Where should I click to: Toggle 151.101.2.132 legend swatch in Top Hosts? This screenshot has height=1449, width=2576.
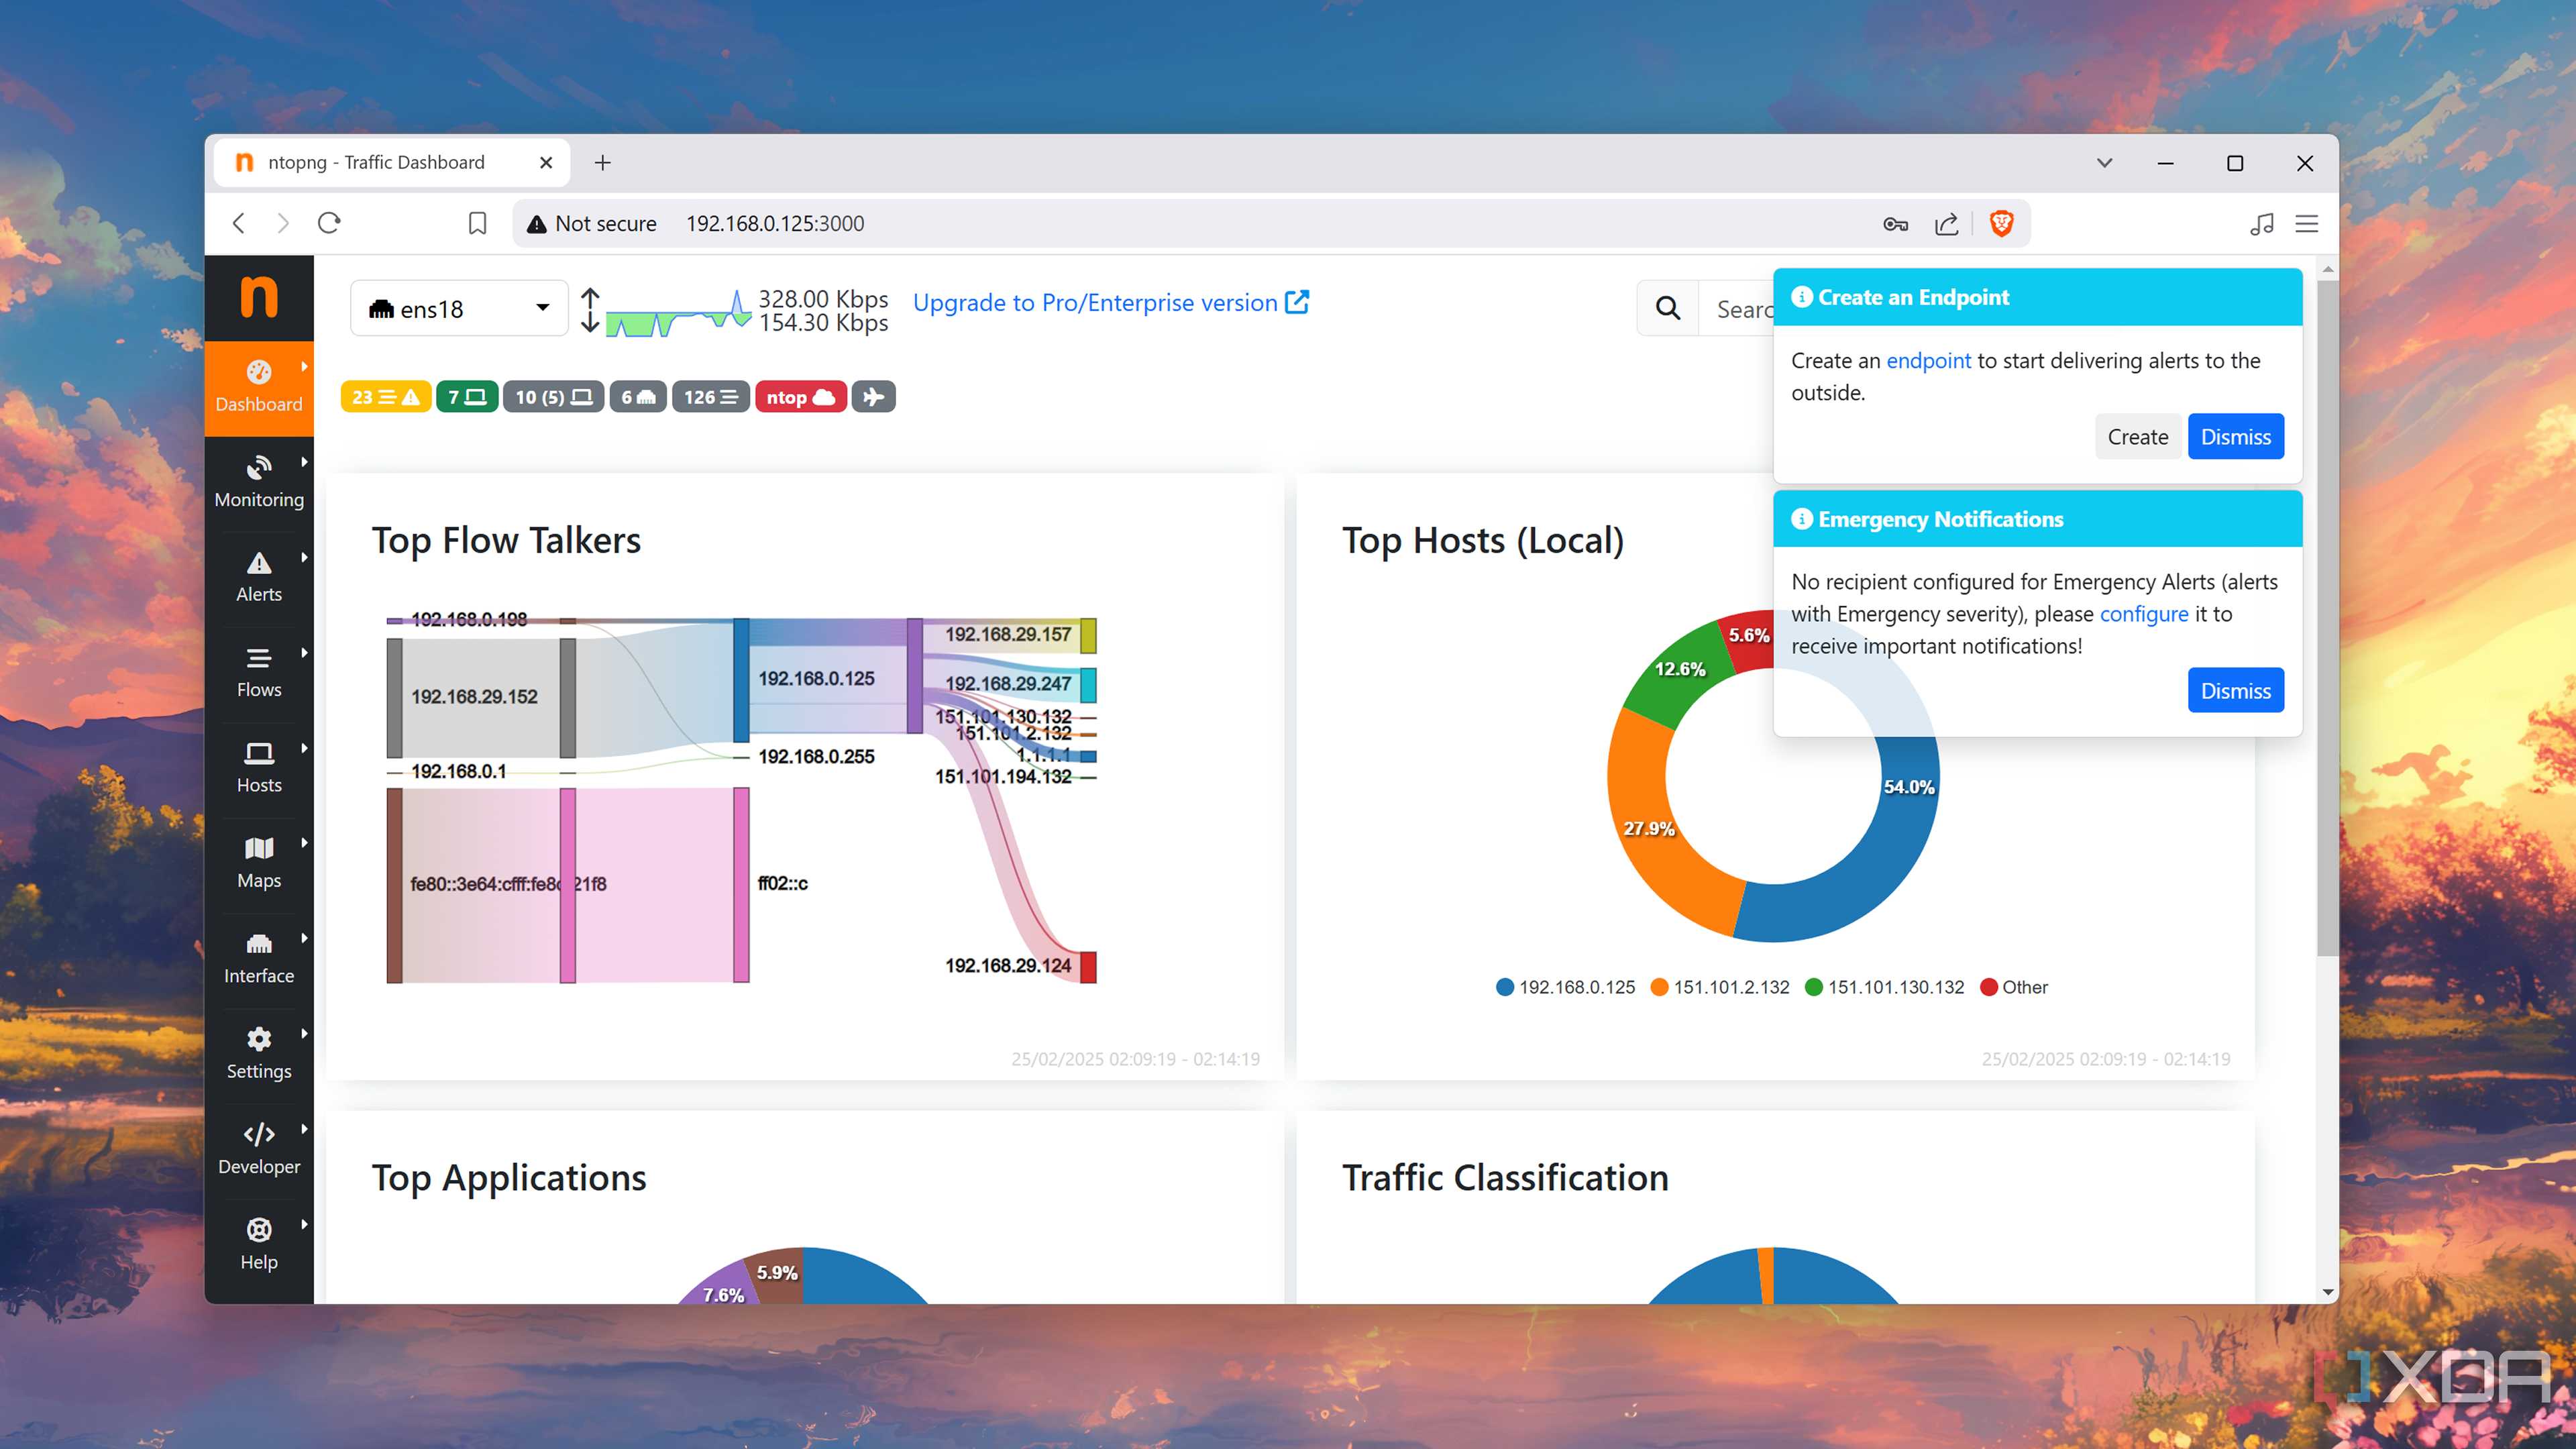[1659, 987]
